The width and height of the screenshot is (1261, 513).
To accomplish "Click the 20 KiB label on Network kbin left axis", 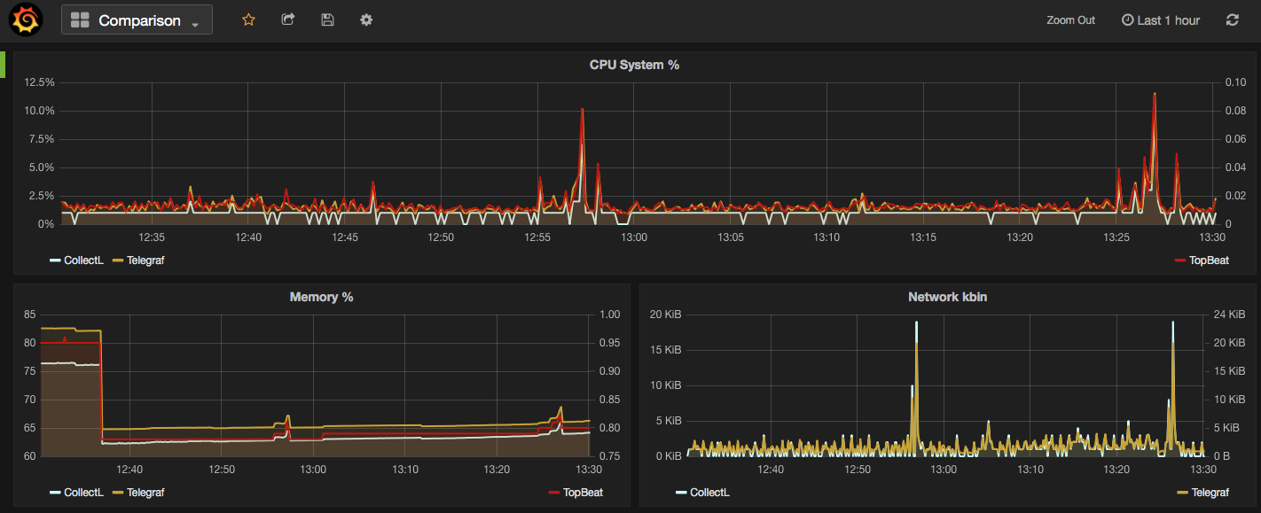I will pos(666,315).
